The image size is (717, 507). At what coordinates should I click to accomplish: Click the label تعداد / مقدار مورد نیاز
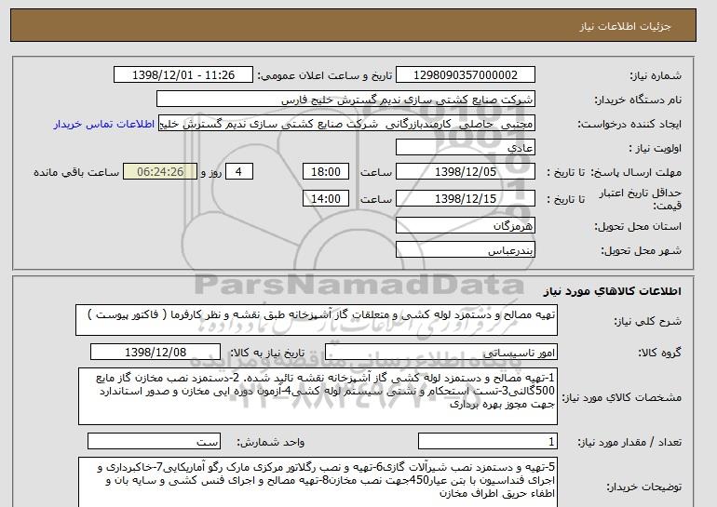coord(629,442)
